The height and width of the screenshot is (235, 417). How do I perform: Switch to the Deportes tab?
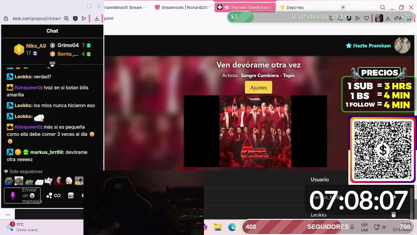coord(292,7)
